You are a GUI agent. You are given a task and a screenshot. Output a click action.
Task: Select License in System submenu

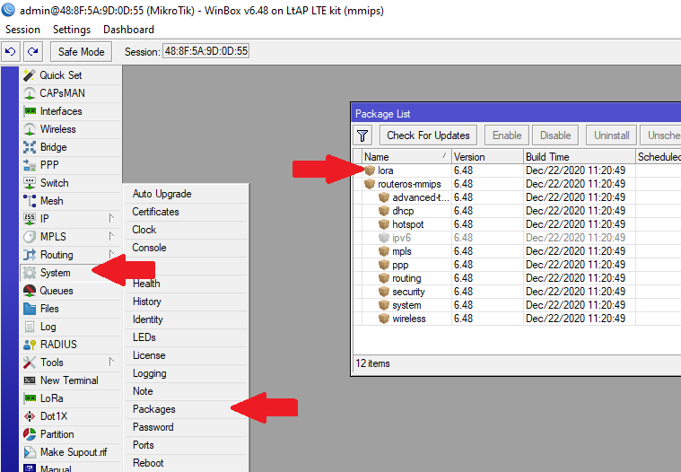pyautogui.click(x=187, y=355)
